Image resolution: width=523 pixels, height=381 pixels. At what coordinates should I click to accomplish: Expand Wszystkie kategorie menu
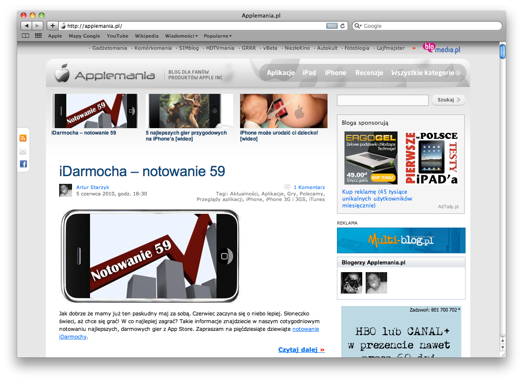(x=426, y=73)
